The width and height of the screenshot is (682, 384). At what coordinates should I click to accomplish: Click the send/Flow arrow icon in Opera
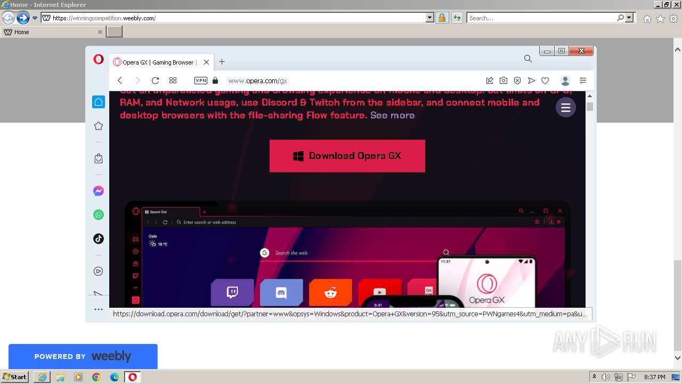(x=531, y=81)
